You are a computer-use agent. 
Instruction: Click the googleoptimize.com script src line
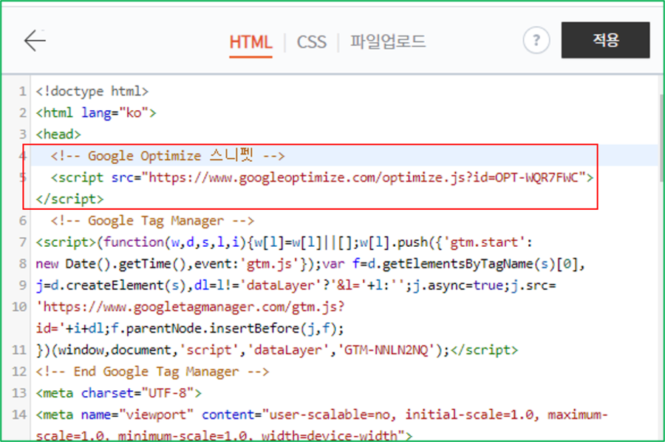click(x=322, y=177)
